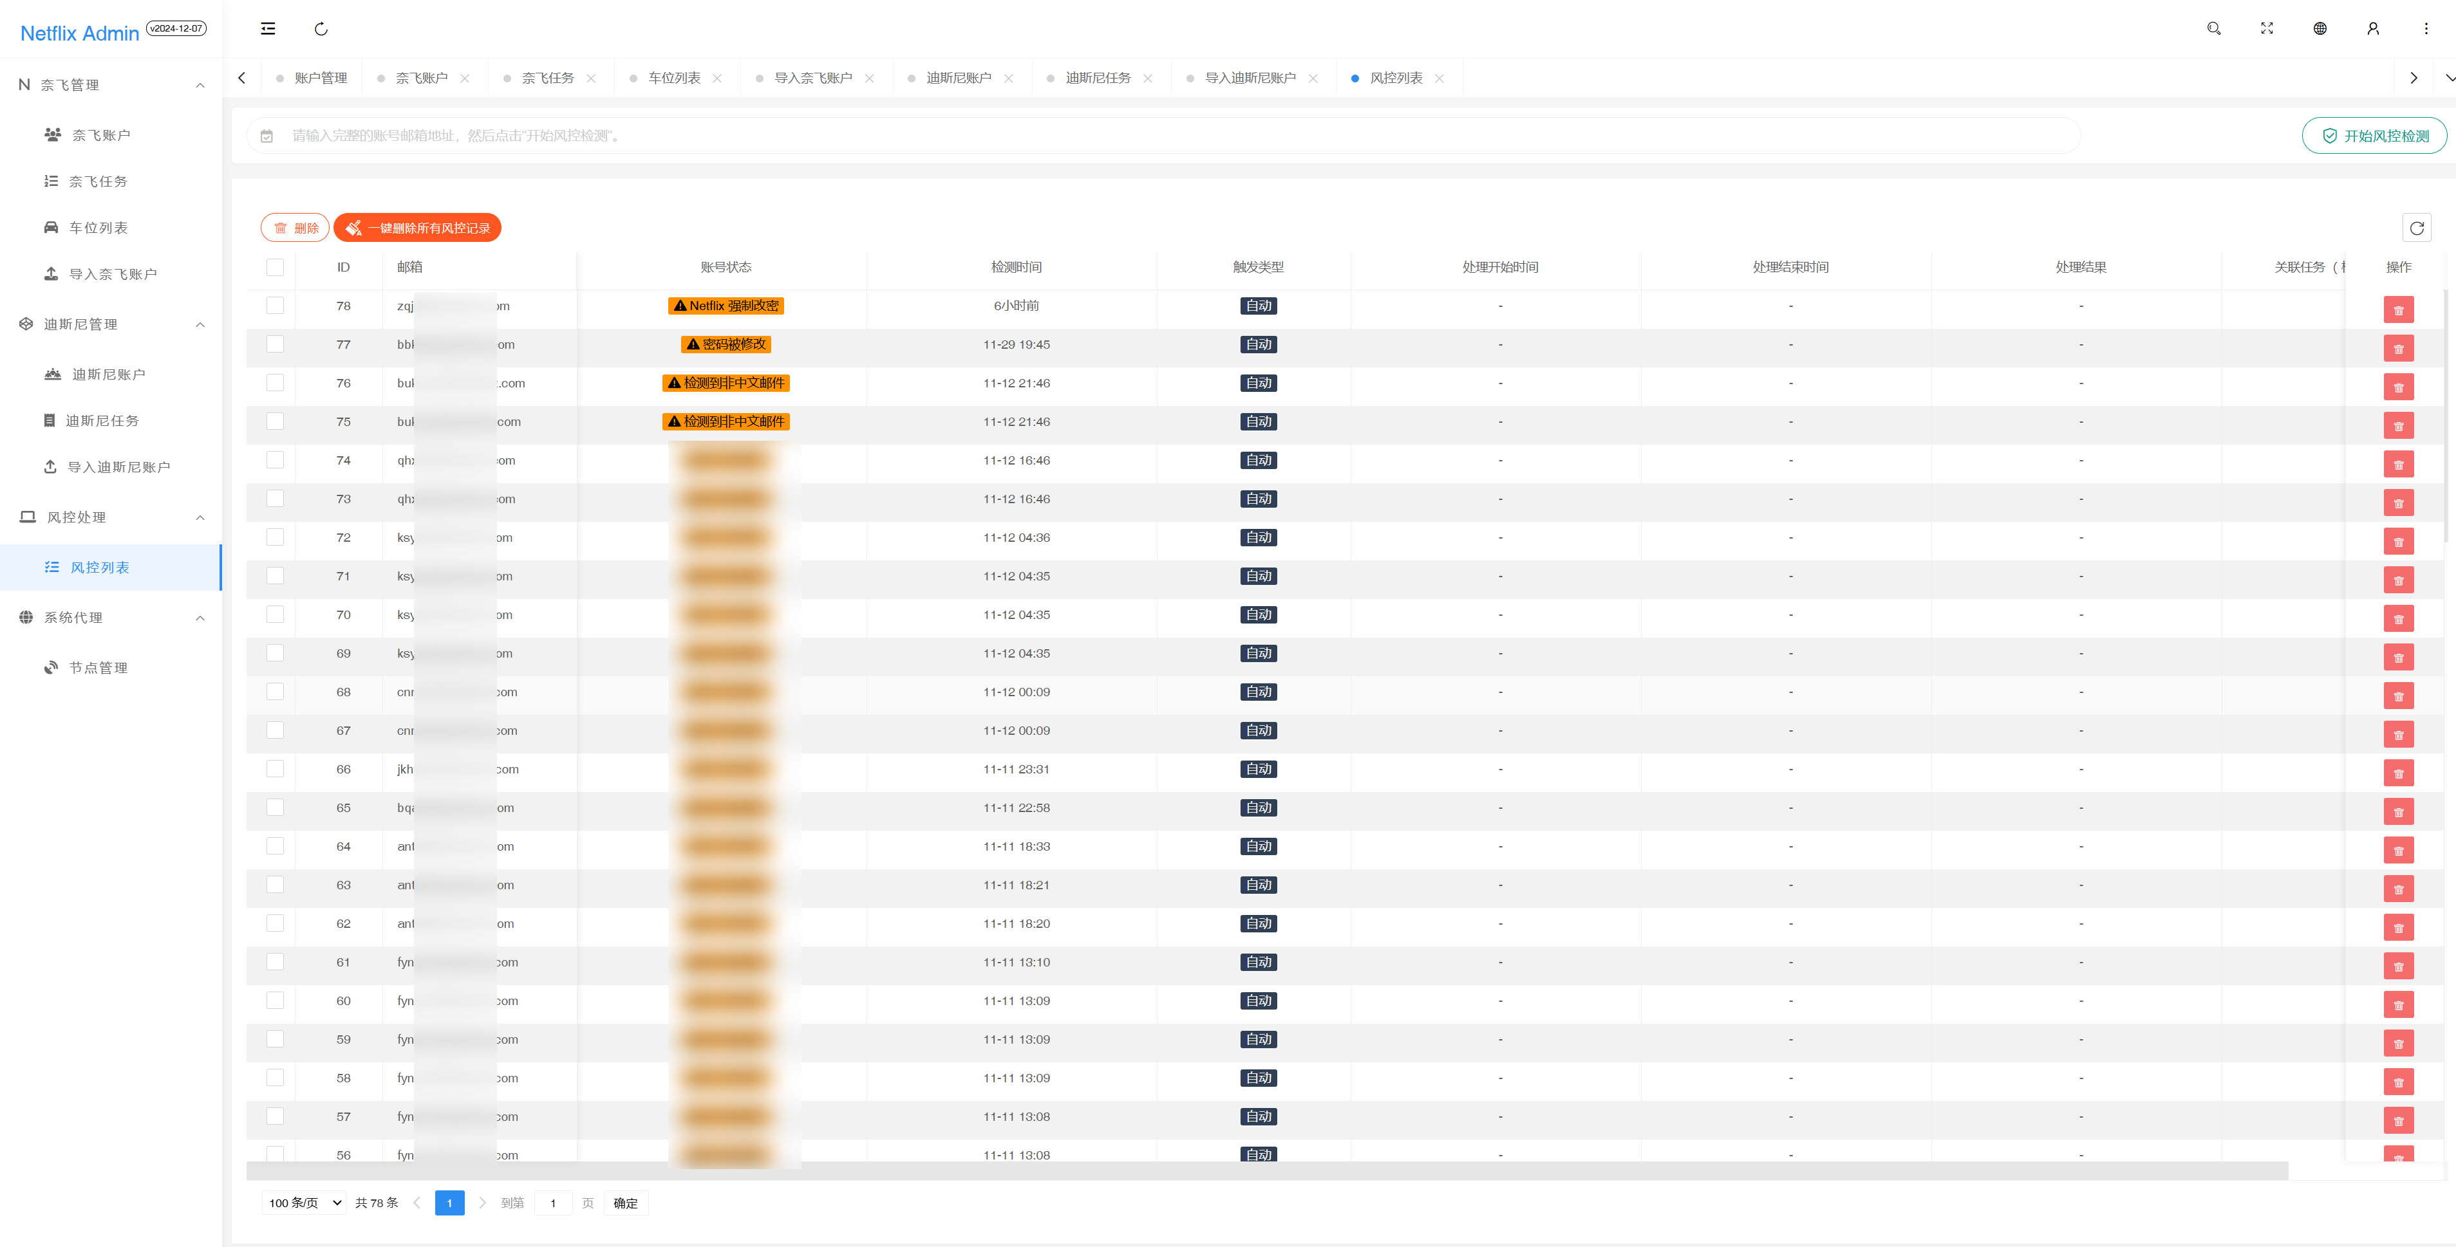Viewport: 2456px width, 1247px height.
Task: Click the vertical scrollbar beside the table
Action: pos(2446,416)
